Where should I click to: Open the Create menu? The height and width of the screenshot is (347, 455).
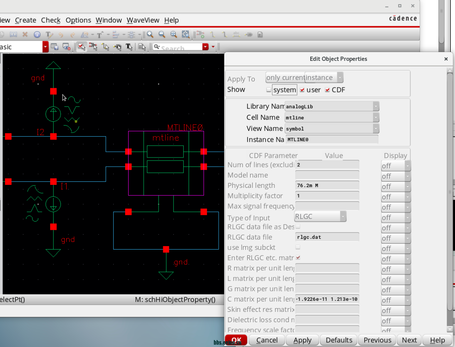[x=25, y=20]
